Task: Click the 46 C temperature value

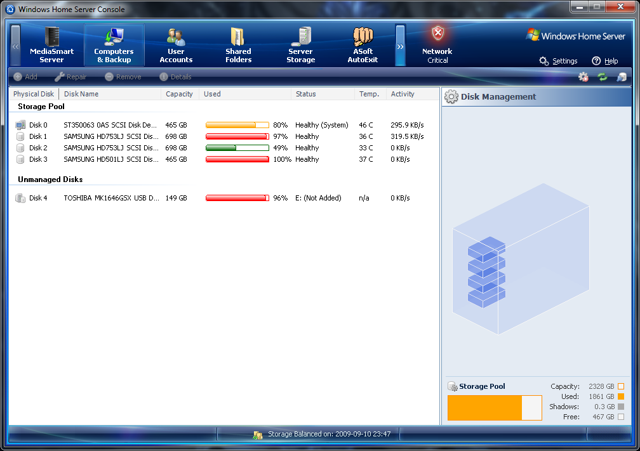Action: 366,125
